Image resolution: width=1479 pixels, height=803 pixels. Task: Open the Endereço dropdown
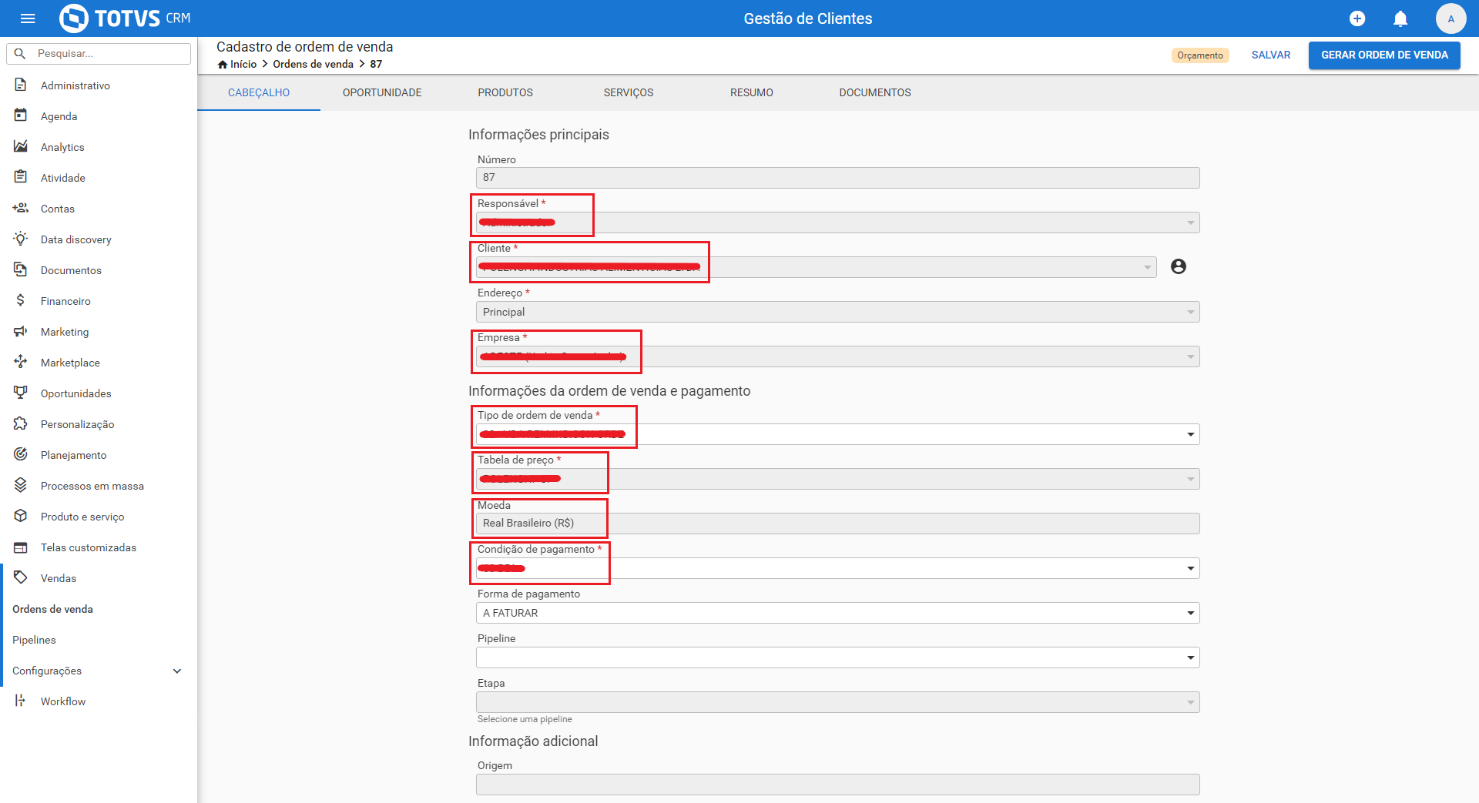[x=838, y=312]
